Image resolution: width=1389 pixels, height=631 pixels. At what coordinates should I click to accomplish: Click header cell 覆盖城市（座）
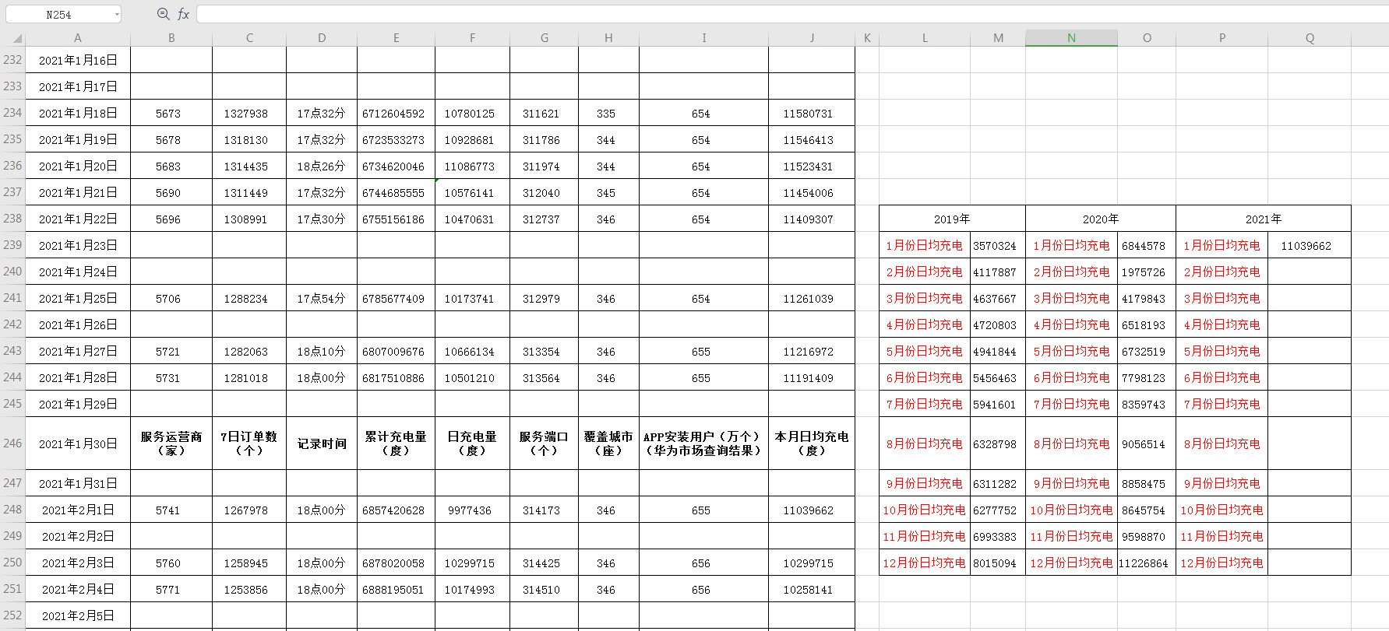coord(608,443)
